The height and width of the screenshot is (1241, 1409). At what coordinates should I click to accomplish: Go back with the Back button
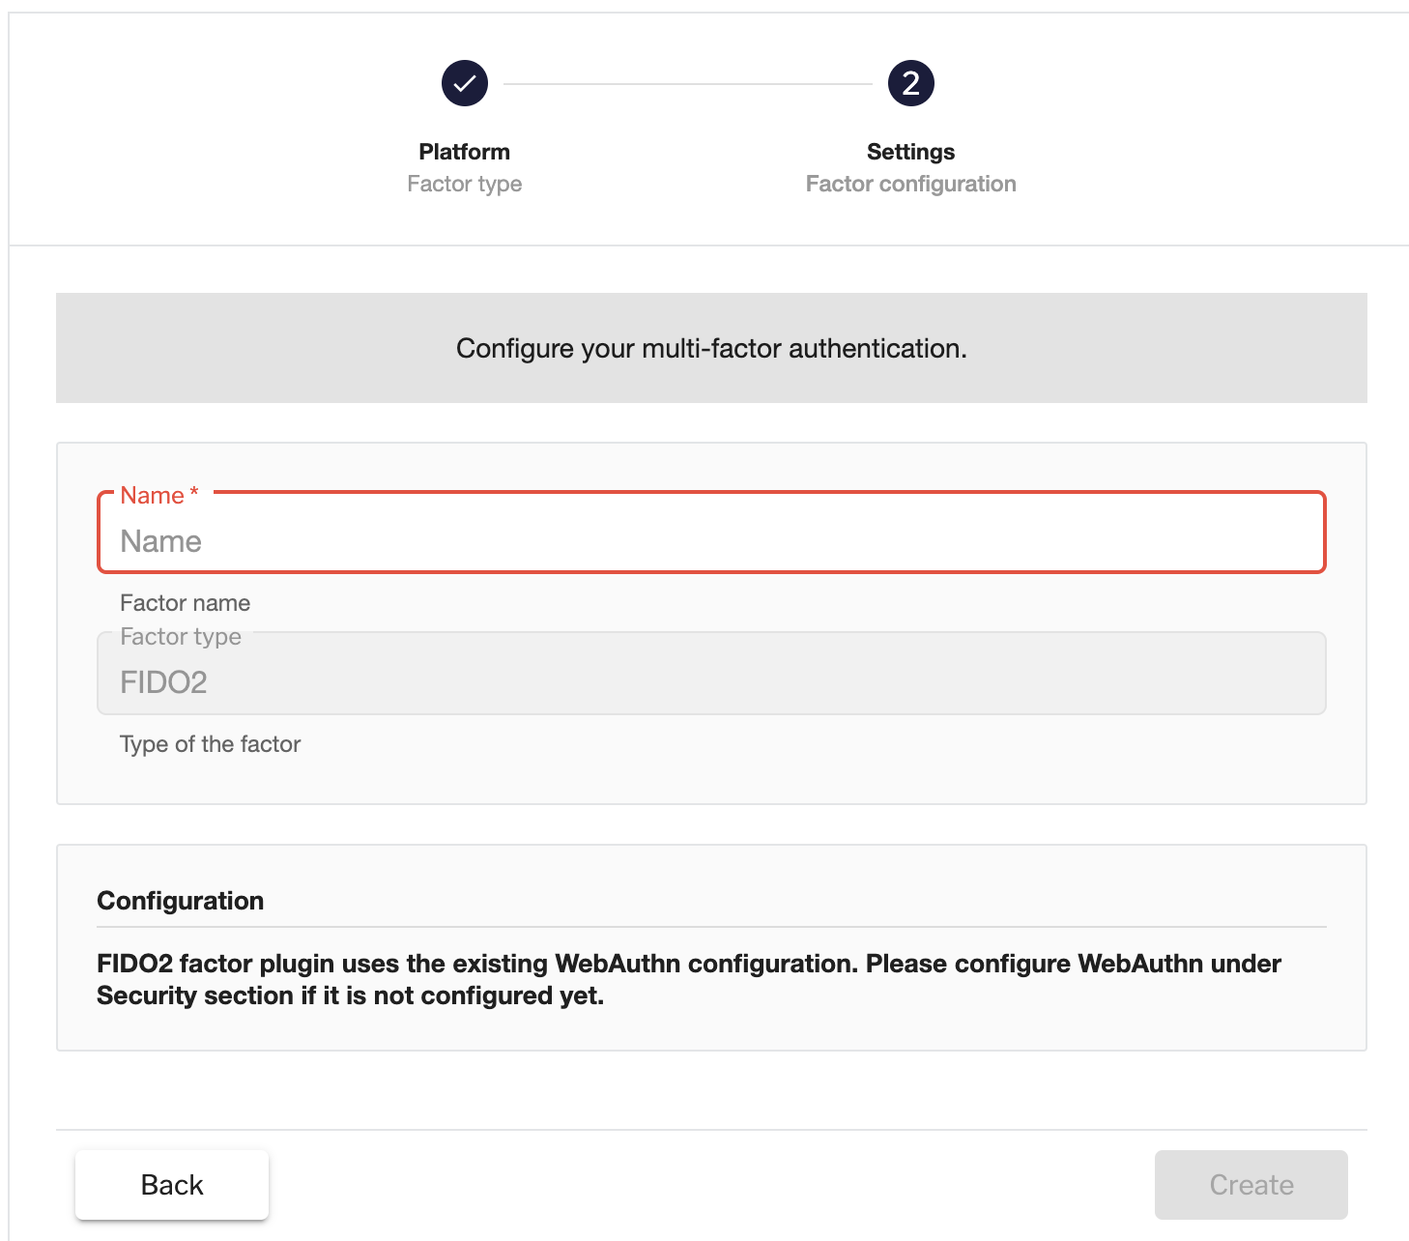tap(172, 1185)
